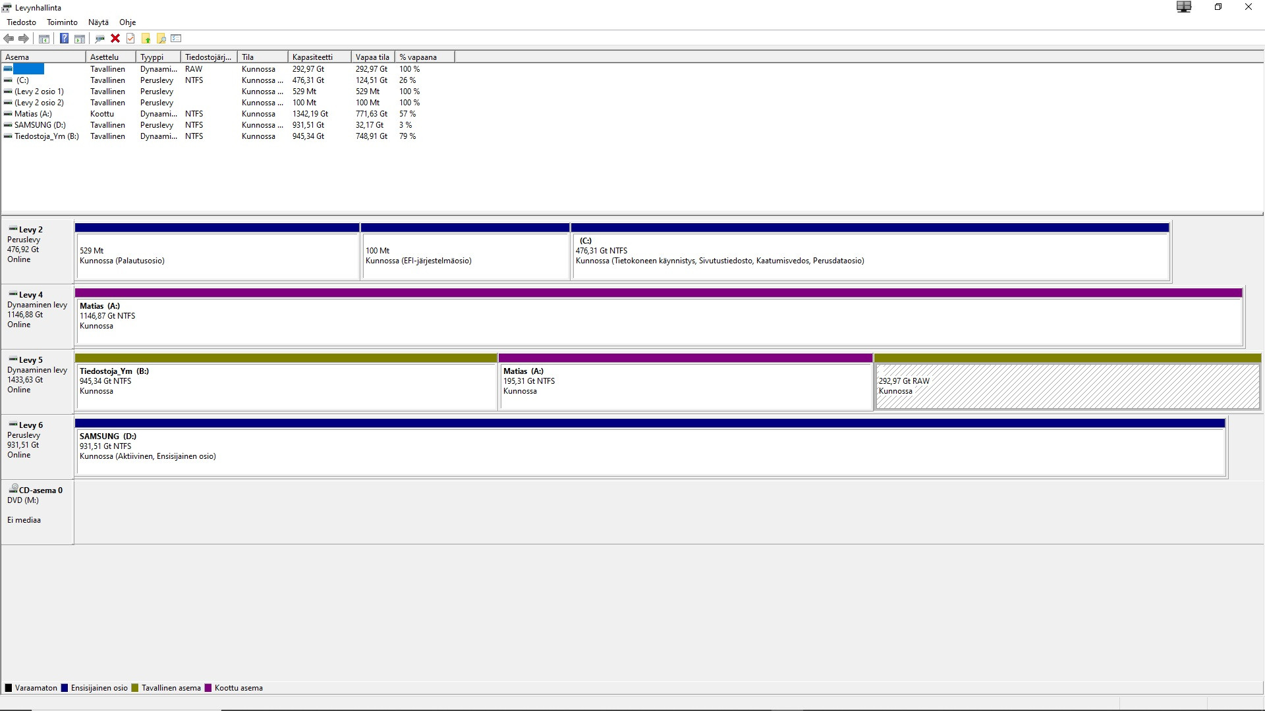
Task: Sort by the Asema column header
Action: click(x=43, y=57)
